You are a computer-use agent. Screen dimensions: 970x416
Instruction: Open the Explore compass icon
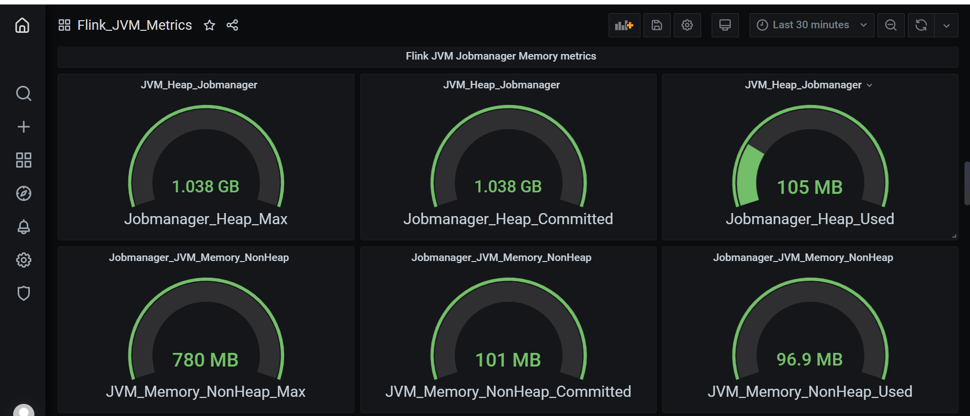[23, 193]
